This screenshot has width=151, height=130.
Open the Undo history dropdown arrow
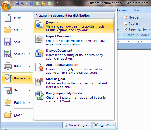(27, 3)
